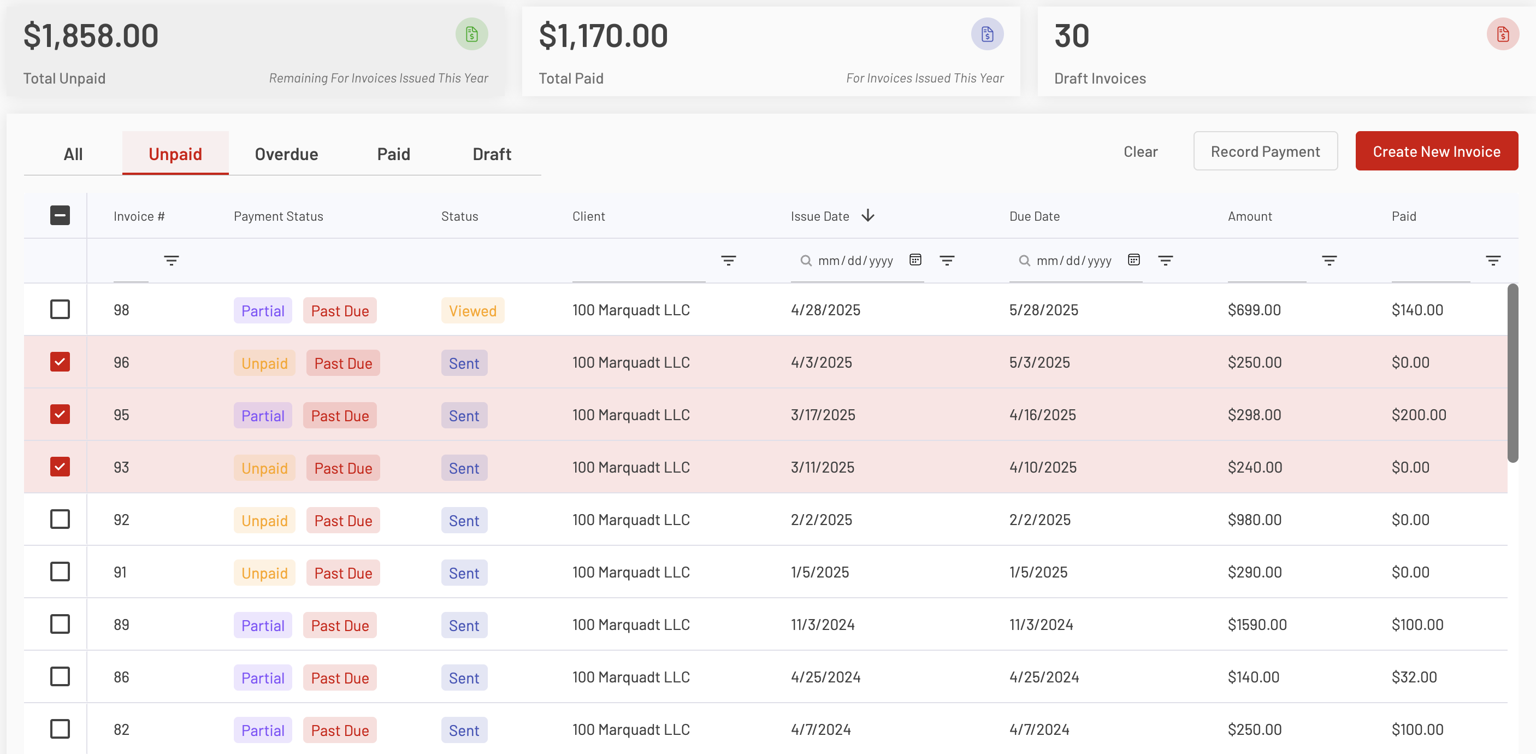Switch to the Overdue tab
Viewport: 1536px width, 754px height.
tap(286, 154)
